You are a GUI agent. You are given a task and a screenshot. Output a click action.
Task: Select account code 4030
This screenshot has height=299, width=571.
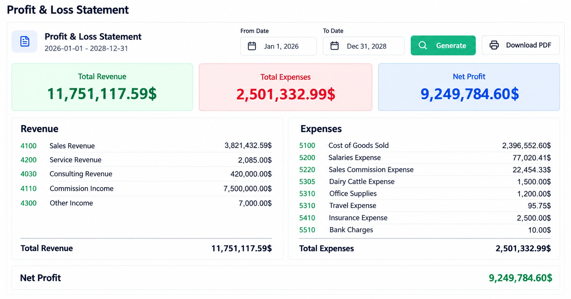[x=28, y=174]
